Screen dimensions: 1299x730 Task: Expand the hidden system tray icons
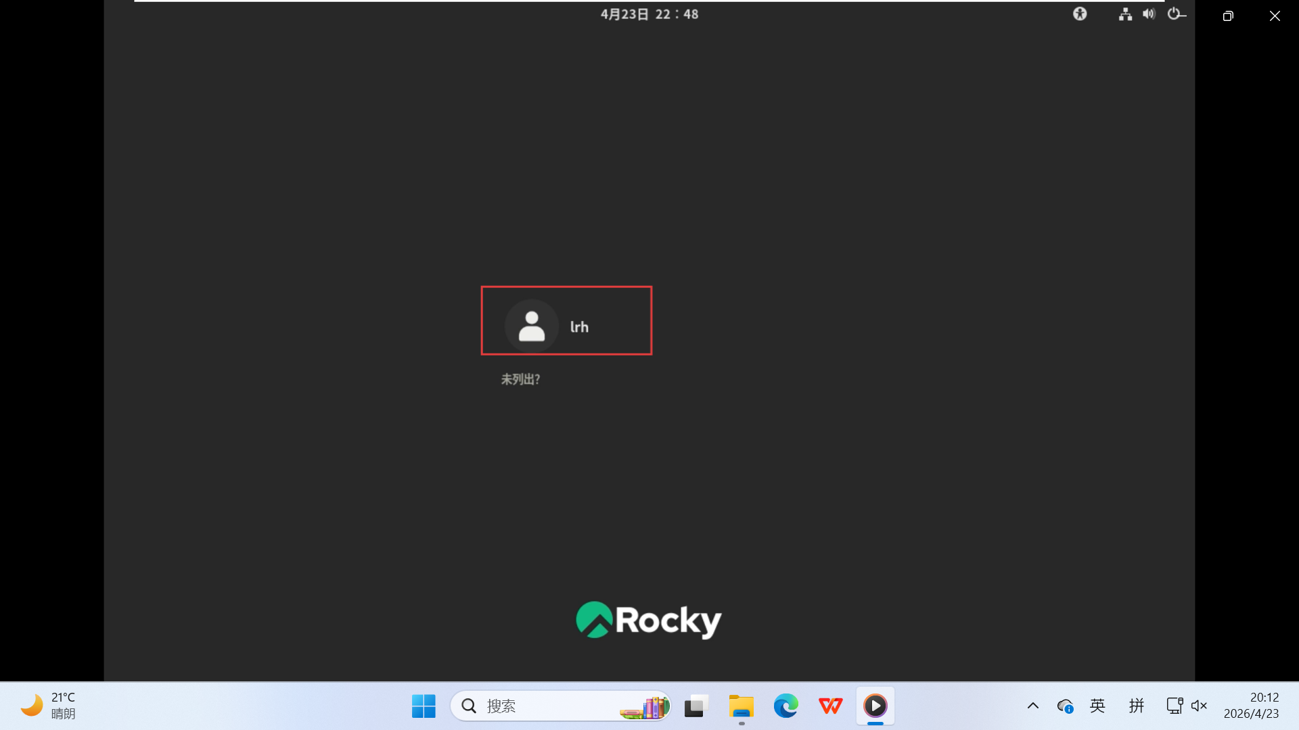pyautogui.click(x=1032, y=706)
